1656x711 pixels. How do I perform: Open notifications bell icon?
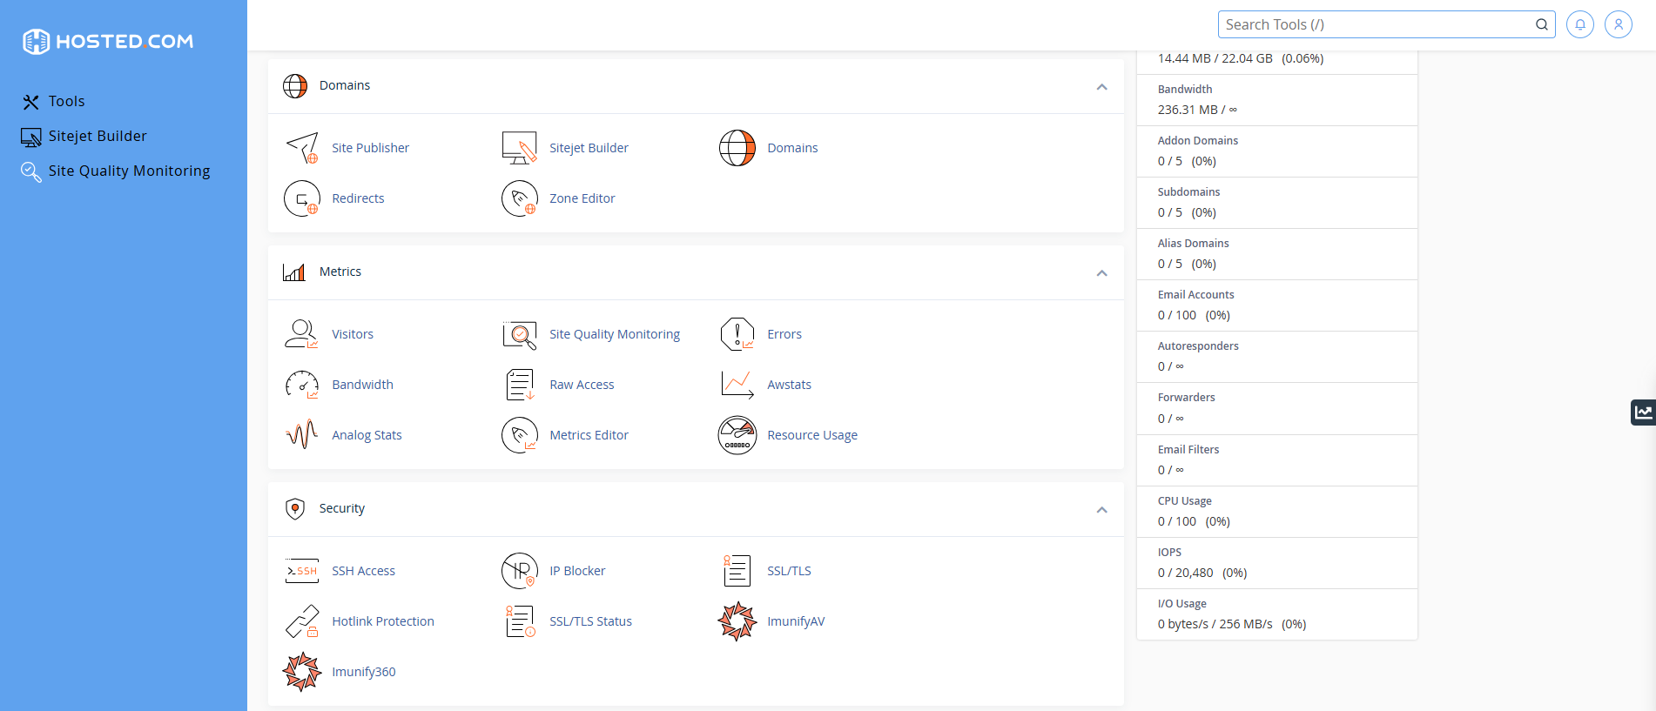[x=1579, y=24]
